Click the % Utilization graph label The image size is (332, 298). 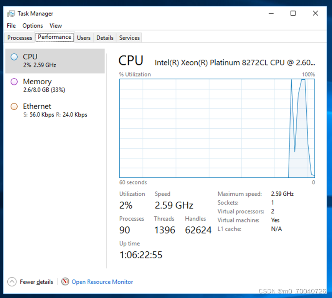click(x=135, y=74)
